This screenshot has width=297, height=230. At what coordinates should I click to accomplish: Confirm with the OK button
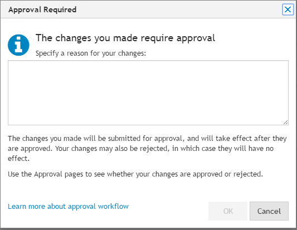[228, 211]
